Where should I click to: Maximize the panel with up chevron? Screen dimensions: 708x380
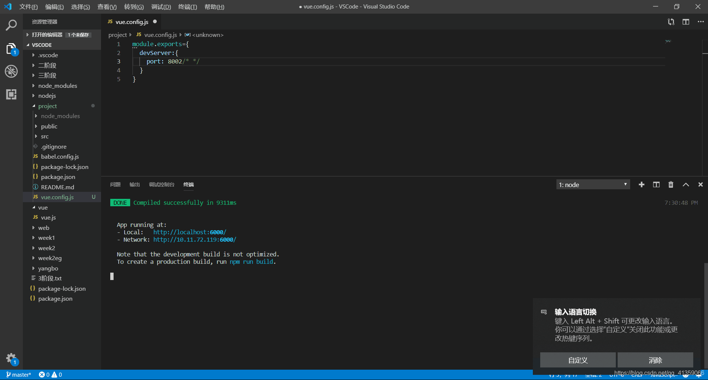point(686,184)
